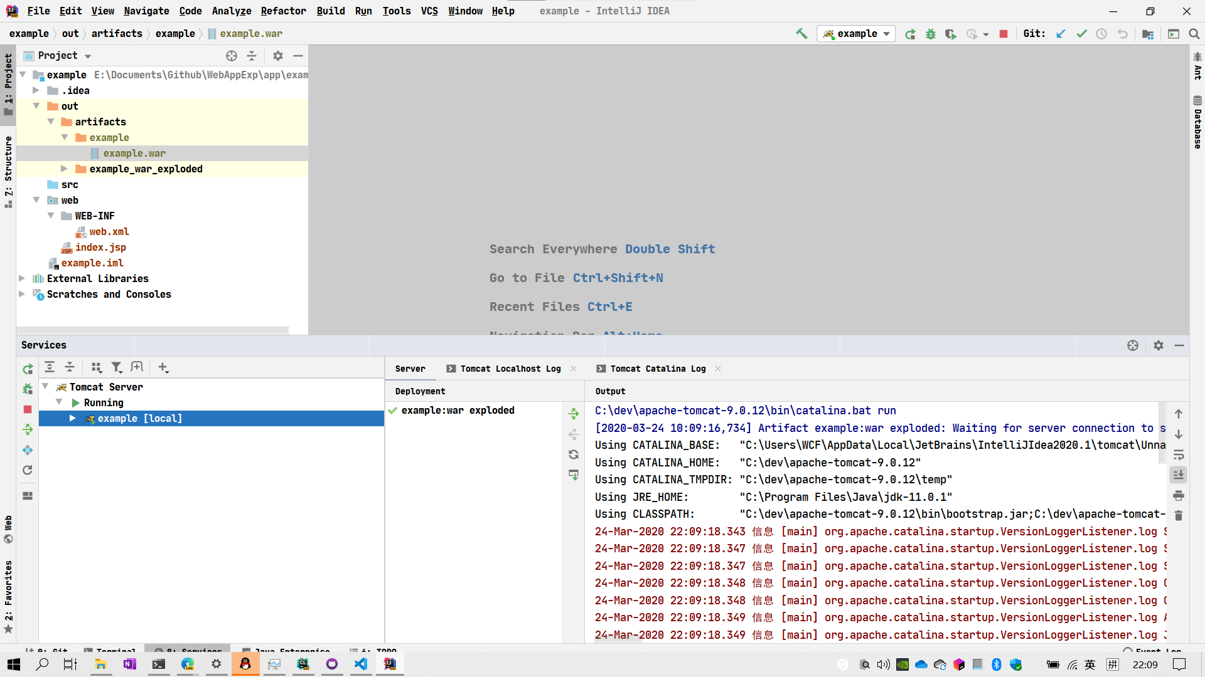Viewport: 1205px width, 677px height.
Task: Select index.jsp in project tree
Action: (100, 247)
